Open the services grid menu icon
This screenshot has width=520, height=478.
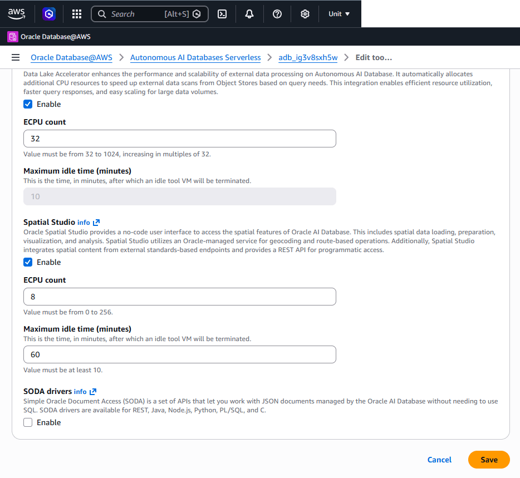[x=77, y=14]
